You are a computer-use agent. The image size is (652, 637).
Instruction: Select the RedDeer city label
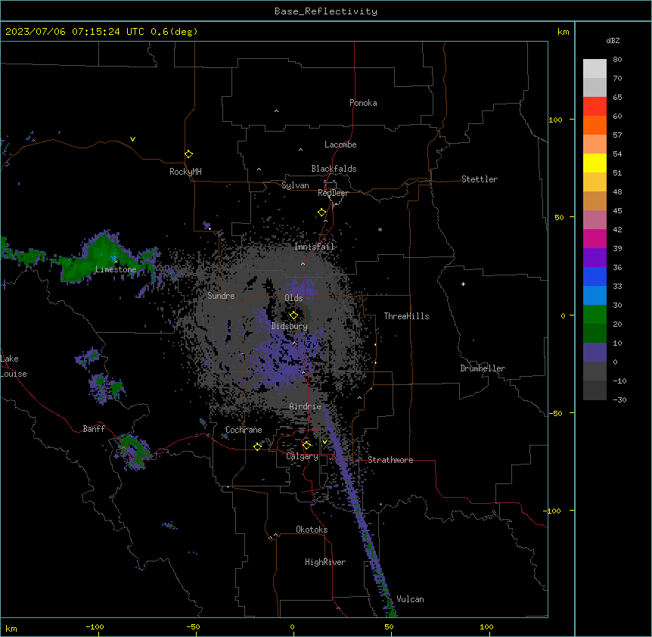tap(333, 193)
